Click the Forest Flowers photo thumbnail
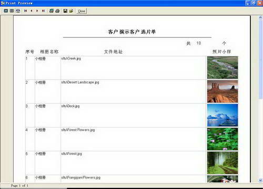The height and width of the screenshot is (189, 263). click(x=222, y=139)
